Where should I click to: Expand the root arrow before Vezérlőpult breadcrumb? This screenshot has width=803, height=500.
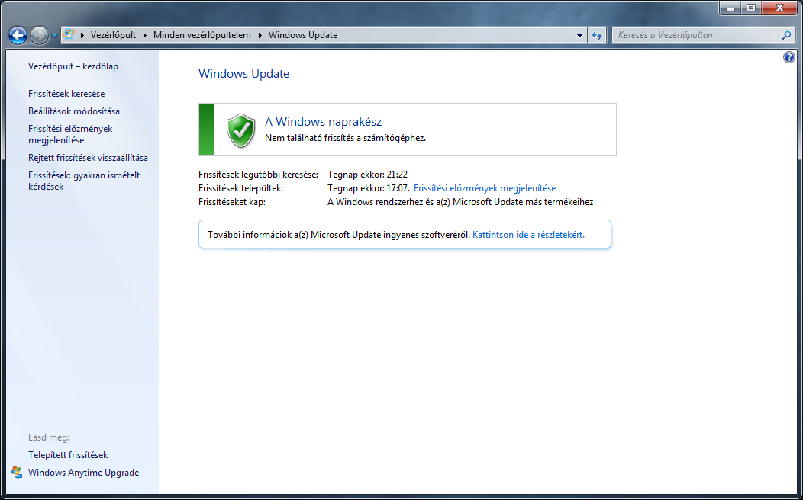tap(82, 35)
